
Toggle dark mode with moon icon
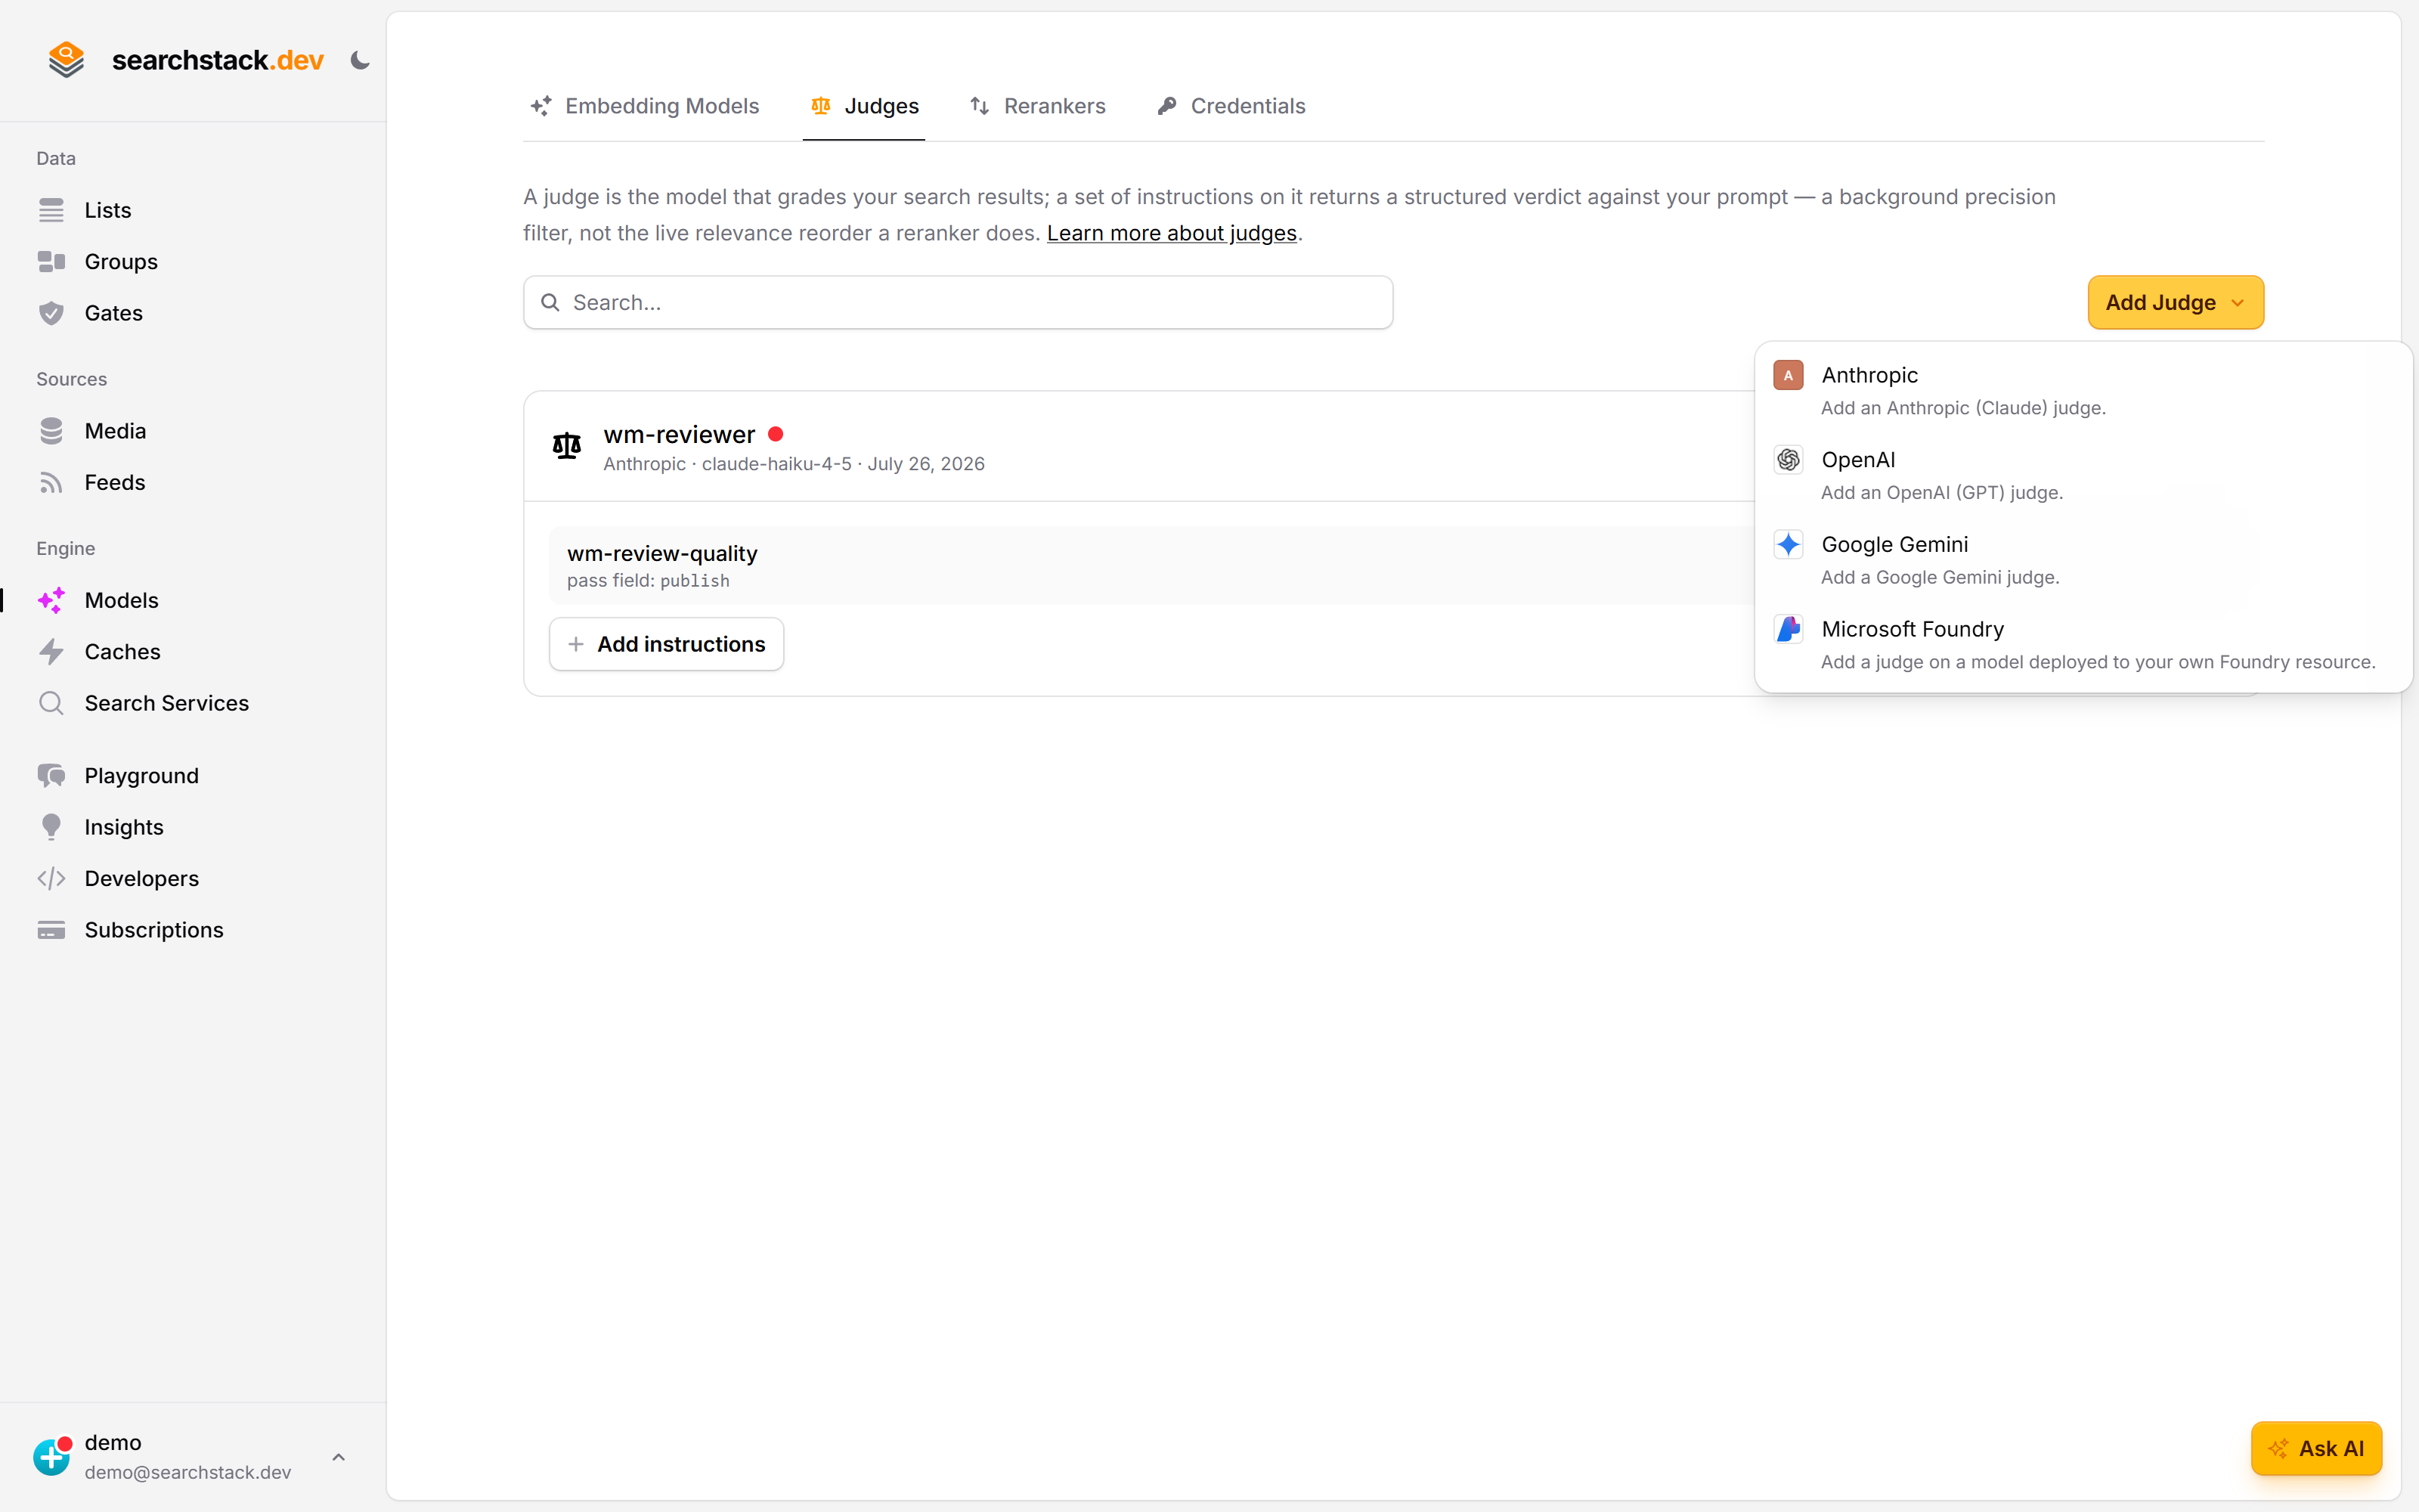tap(360, 61)
